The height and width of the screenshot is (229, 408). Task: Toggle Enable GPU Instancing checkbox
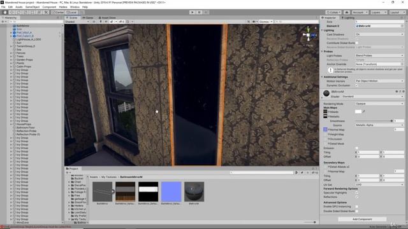click(x=357, y=207)
